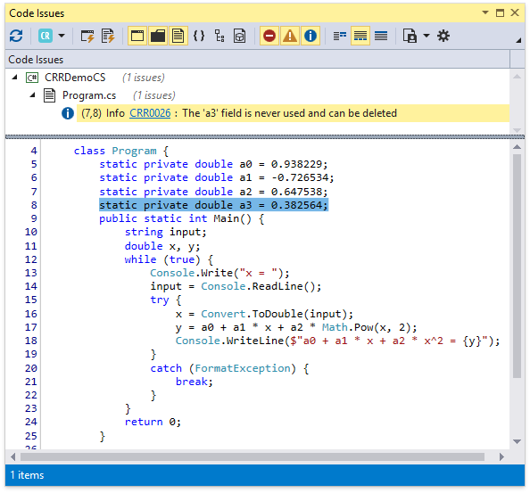Click the horizontal scroll left arrow

[x=12, y=456]
